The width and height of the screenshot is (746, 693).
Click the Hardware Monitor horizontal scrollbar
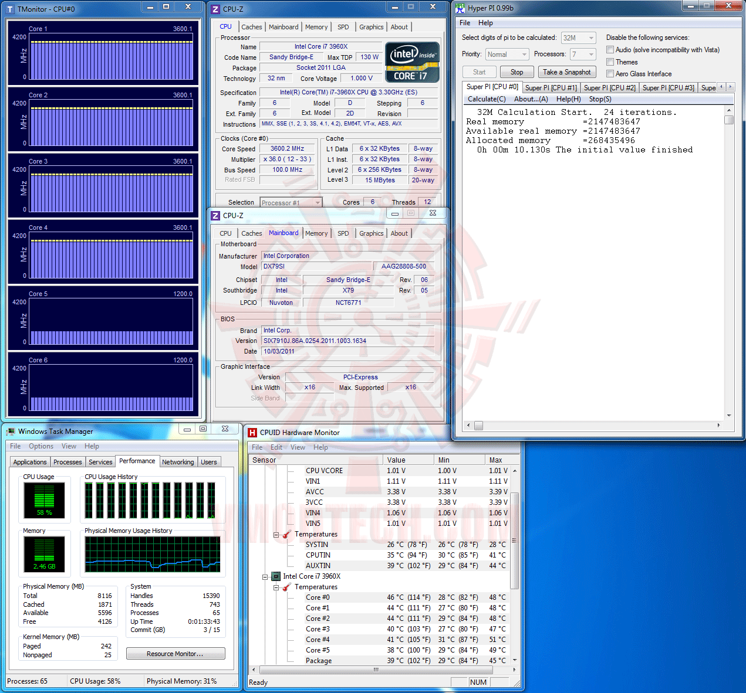(x=382, y=670)
